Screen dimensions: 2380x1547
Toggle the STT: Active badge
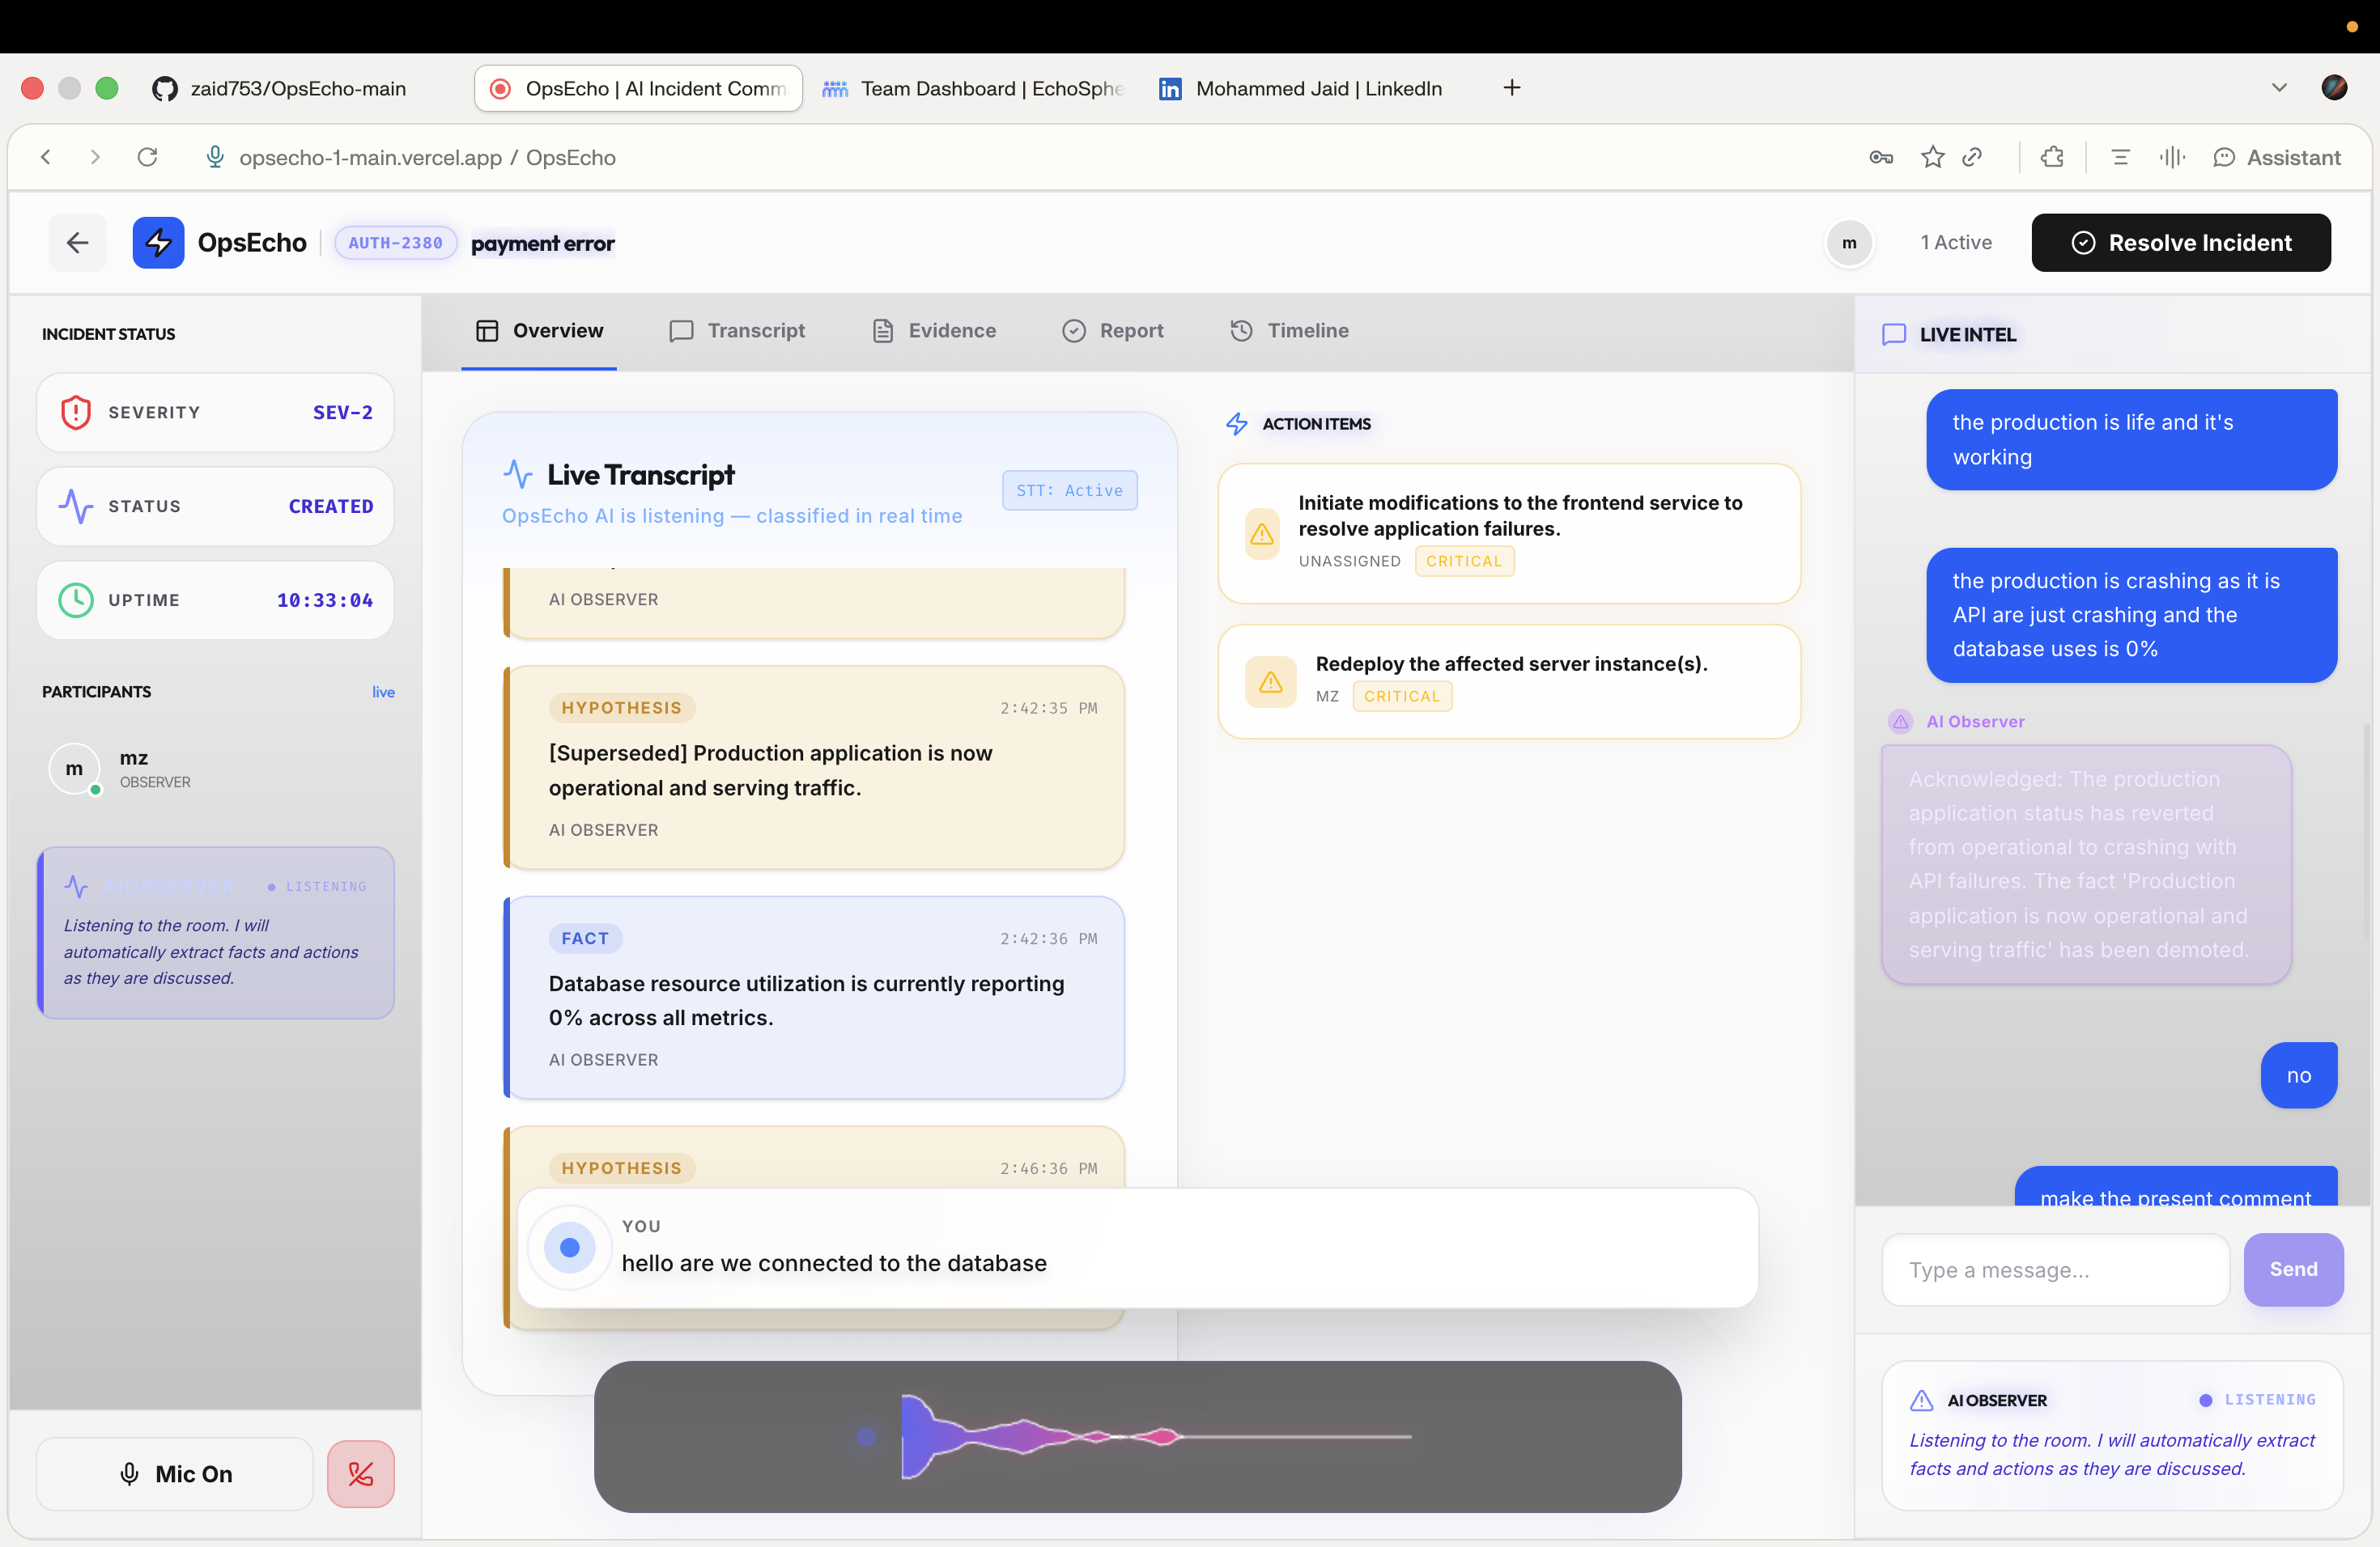pos(1069,490)
